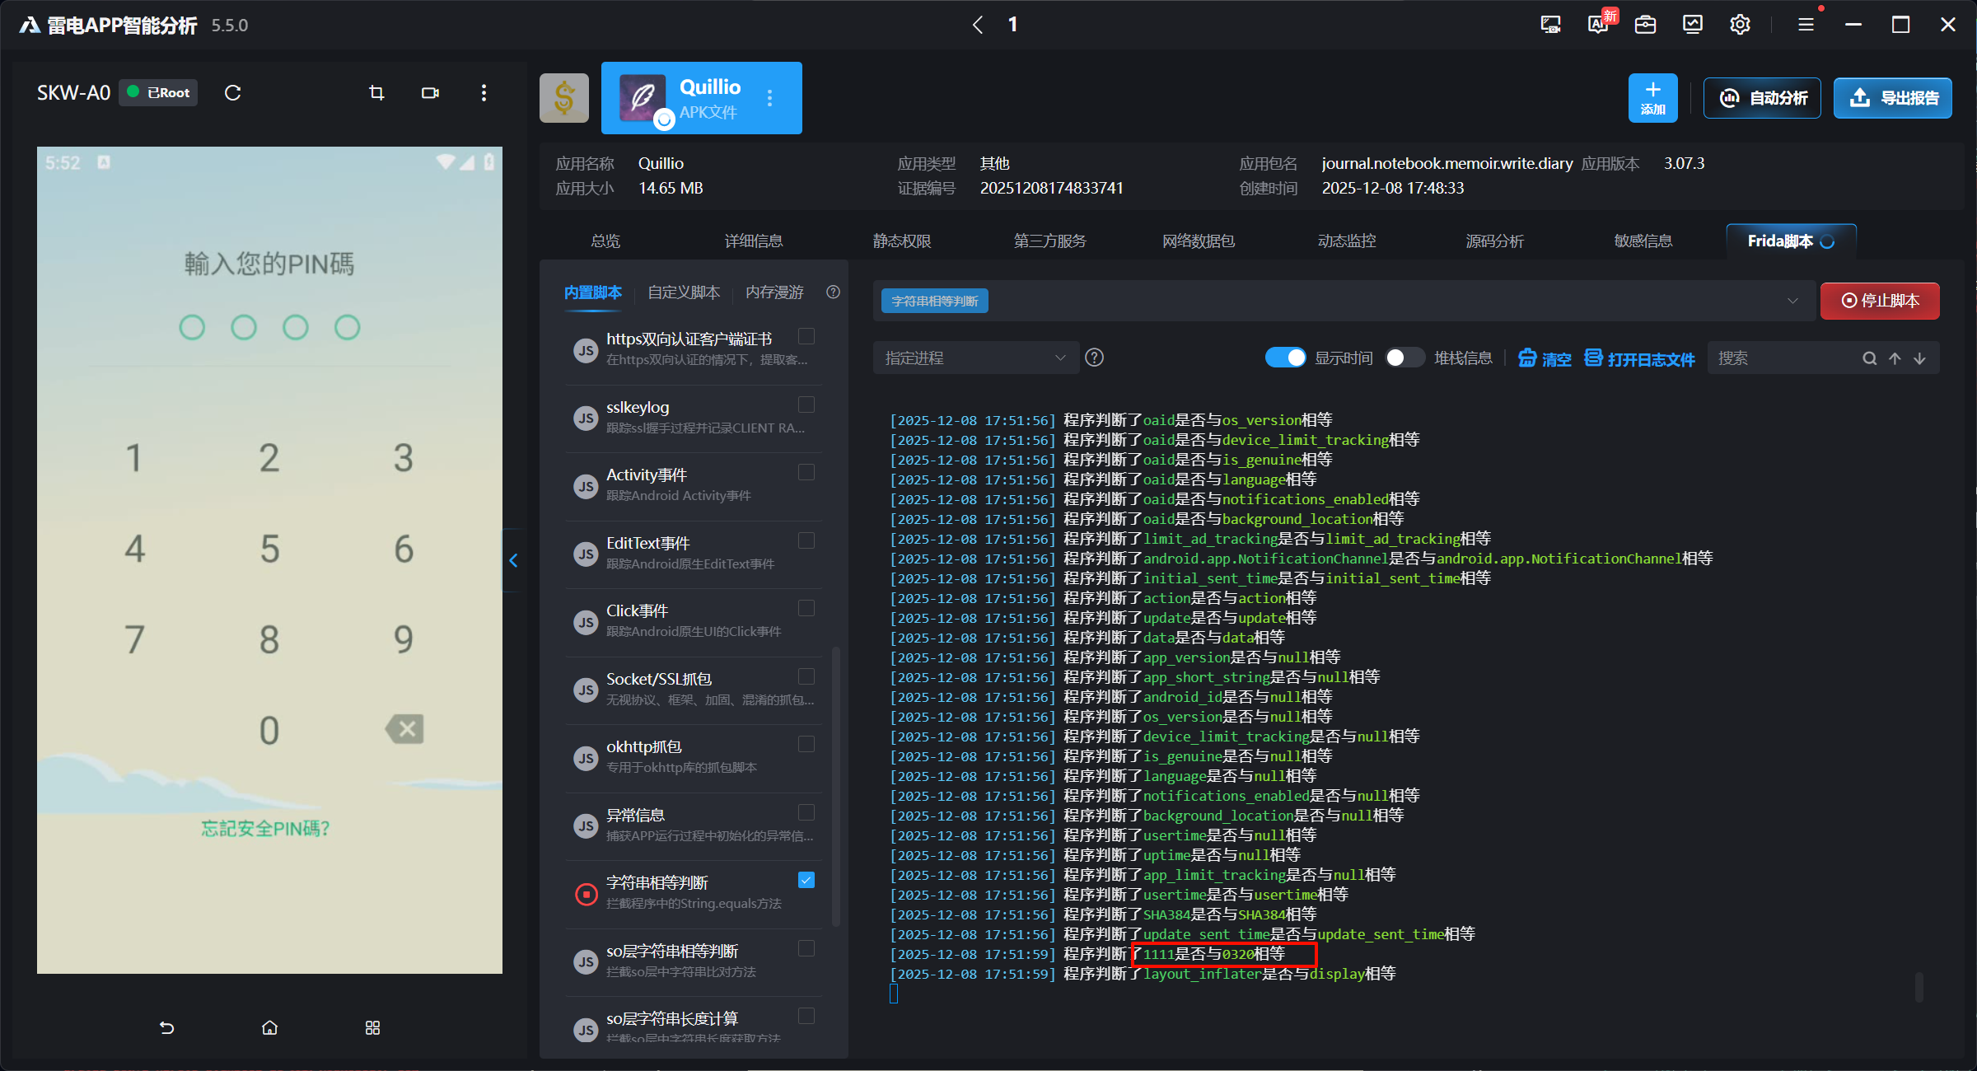Collapse the device panel with left chevron

pos(513,560)
